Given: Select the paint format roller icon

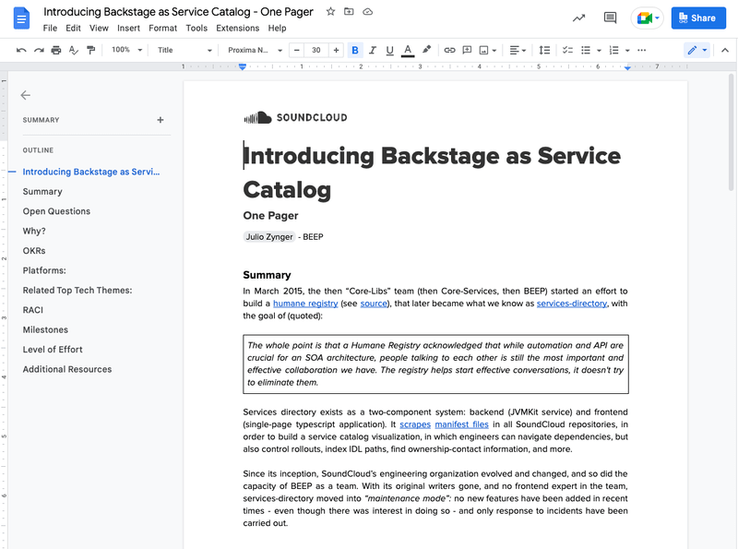Looking at the screenshot, I should [90, 50].
